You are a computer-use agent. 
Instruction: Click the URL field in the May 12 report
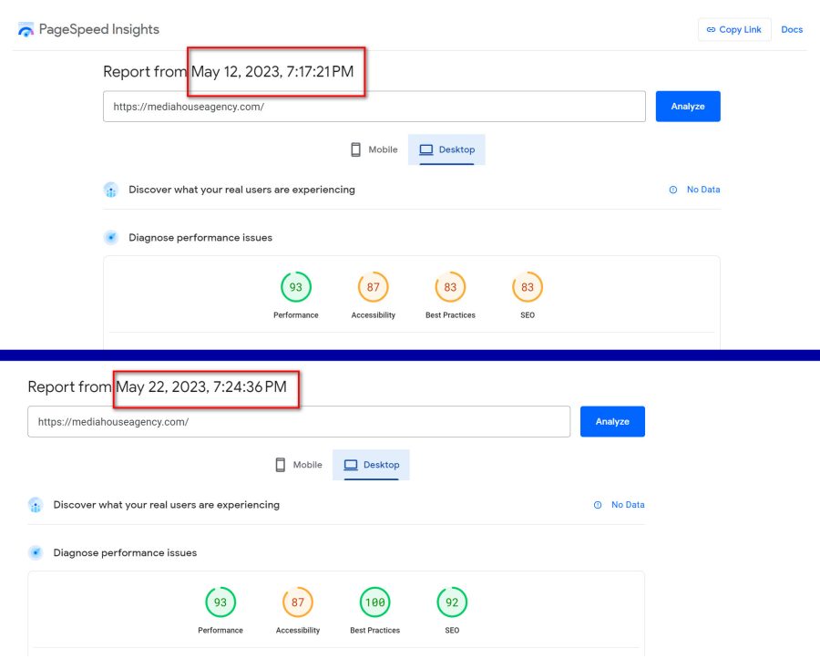click(374, 107)
